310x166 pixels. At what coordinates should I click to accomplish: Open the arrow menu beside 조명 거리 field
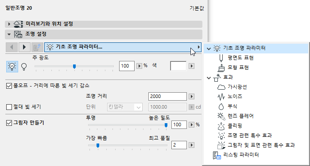coord(191,96)
